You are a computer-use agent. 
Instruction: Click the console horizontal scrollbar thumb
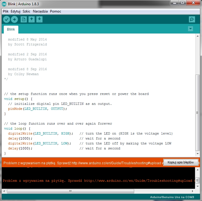(70, 191)
